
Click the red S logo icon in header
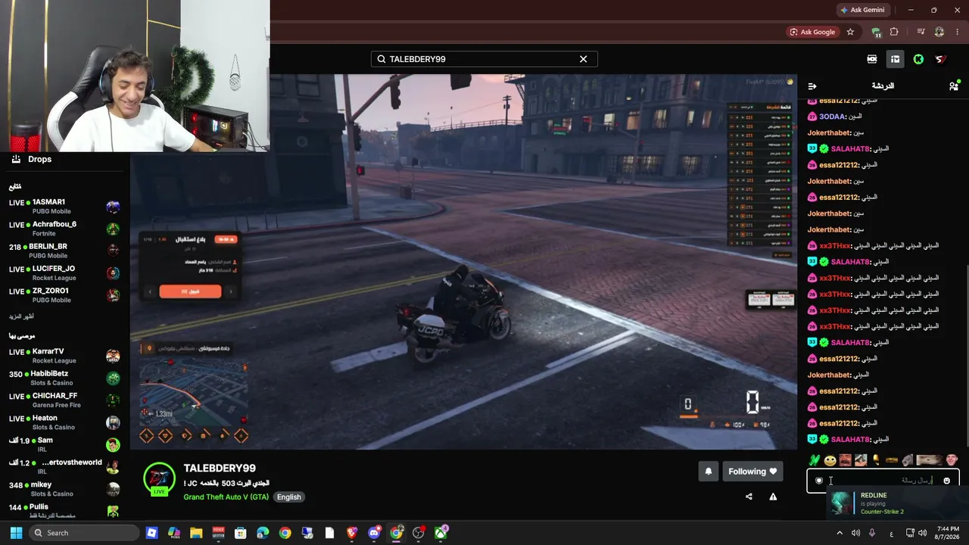coord(940,59)
